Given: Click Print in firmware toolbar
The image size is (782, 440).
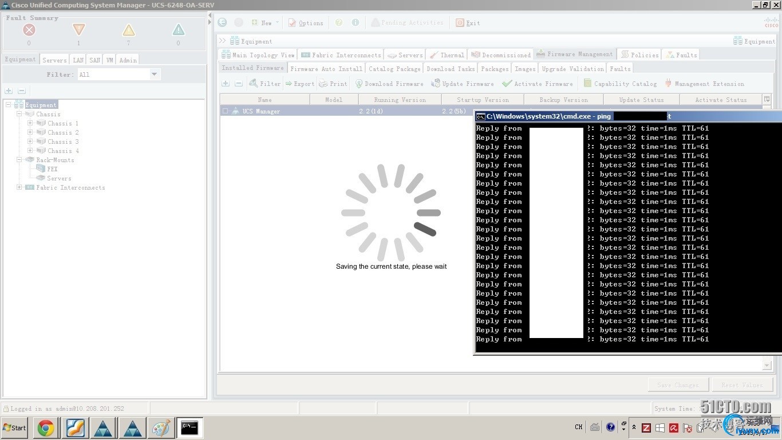Looking at the screenshot, I should click(333, 84).
